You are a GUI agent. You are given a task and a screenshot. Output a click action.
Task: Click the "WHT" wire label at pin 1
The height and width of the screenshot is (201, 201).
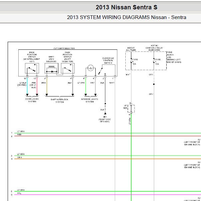(x=112, y=83)
